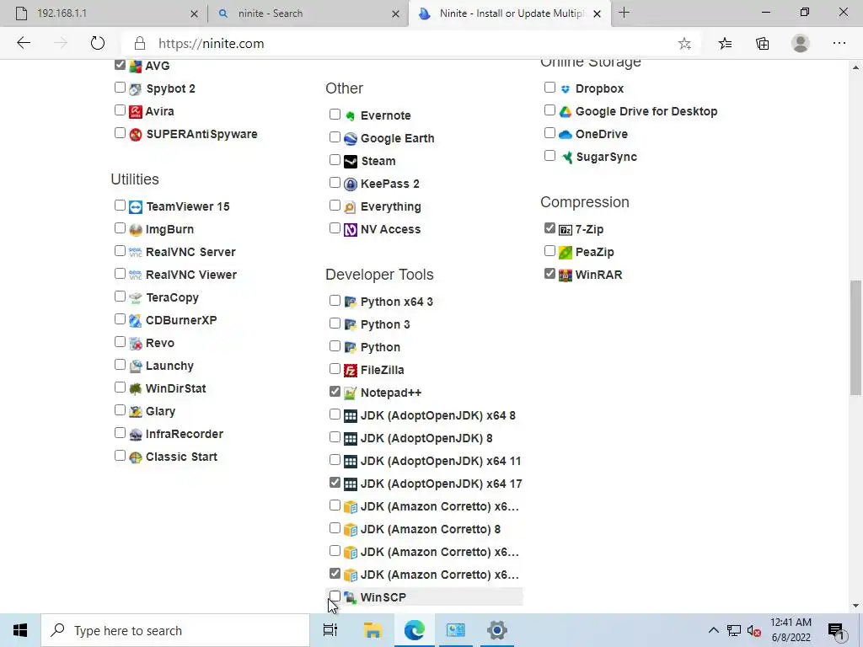Click the Avira red icon
This screenshot has width=863, height=647.
[136, 112]
